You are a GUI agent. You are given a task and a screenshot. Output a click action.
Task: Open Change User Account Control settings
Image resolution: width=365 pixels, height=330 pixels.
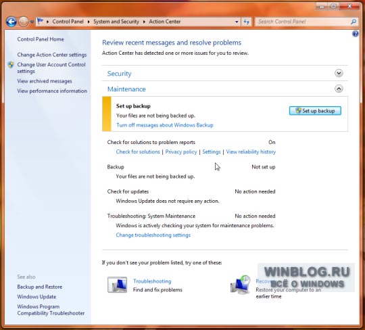click(x=51, y=68)
